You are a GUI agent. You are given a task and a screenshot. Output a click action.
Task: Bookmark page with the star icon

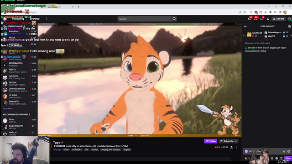[245, 12]
